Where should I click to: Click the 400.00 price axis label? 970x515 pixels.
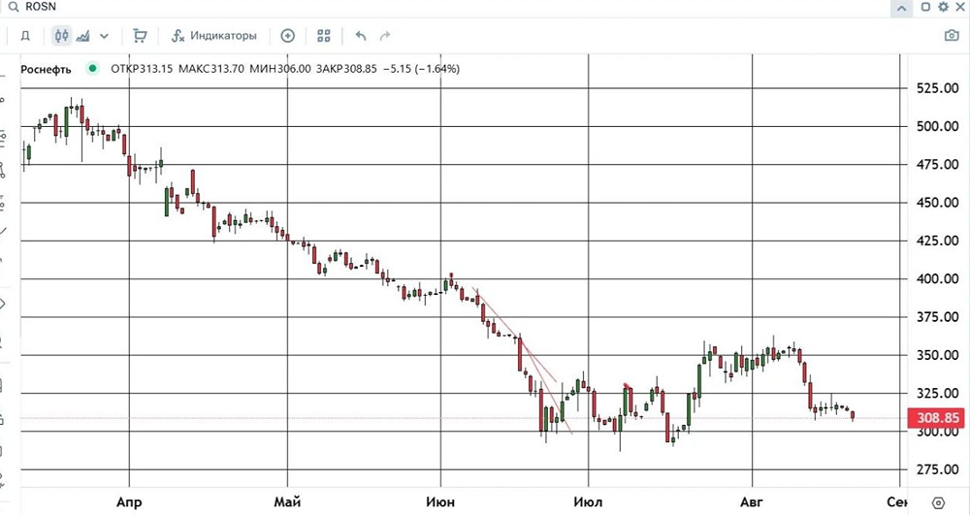937,278
